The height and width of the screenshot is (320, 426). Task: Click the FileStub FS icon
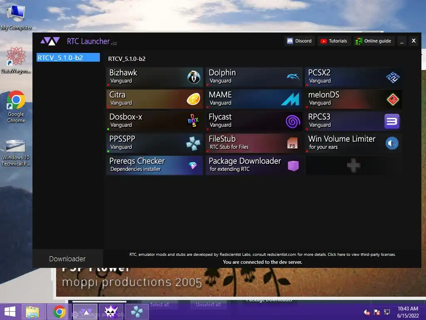tap(292, 143)
